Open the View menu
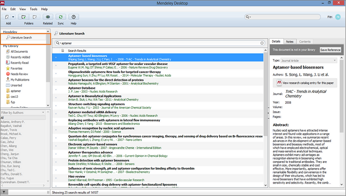The height and width of the screenshot is (196, 346). coord(23,9)
